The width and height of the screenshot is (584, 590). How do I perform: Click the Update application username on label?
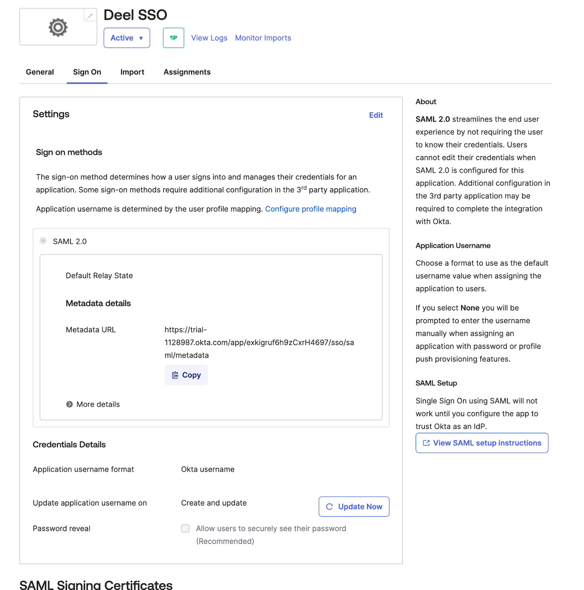[90, 503]
